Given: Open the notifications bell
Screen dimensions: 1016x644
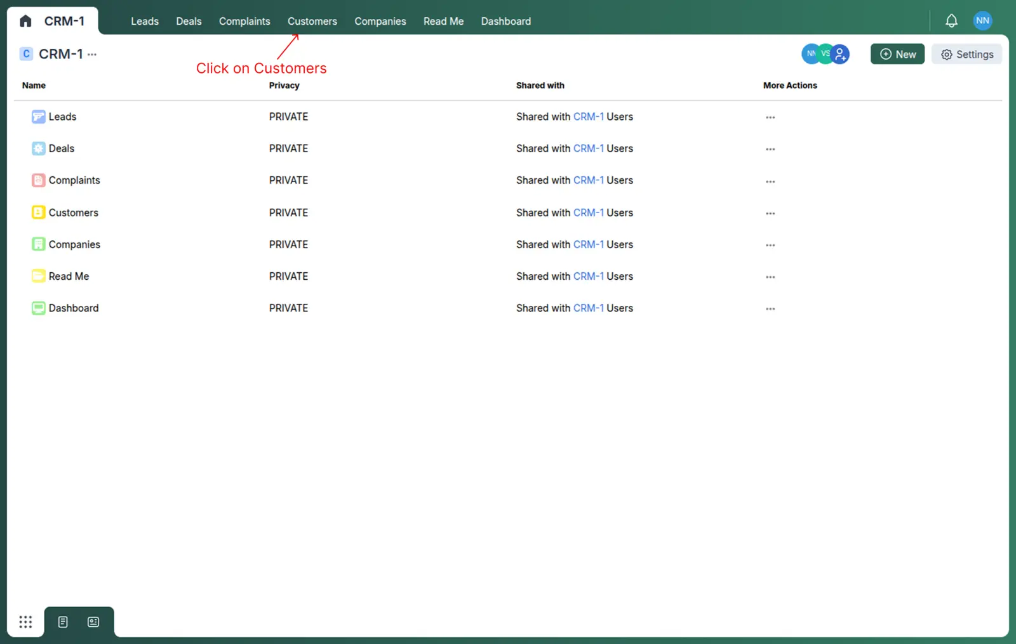Looking at the screenshot, I should tap(951, 20).
